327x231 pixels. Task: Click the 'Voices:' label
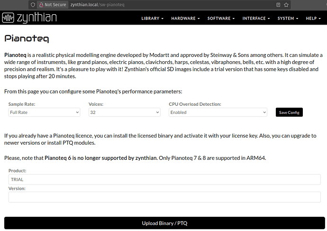(x=96, y=104)
